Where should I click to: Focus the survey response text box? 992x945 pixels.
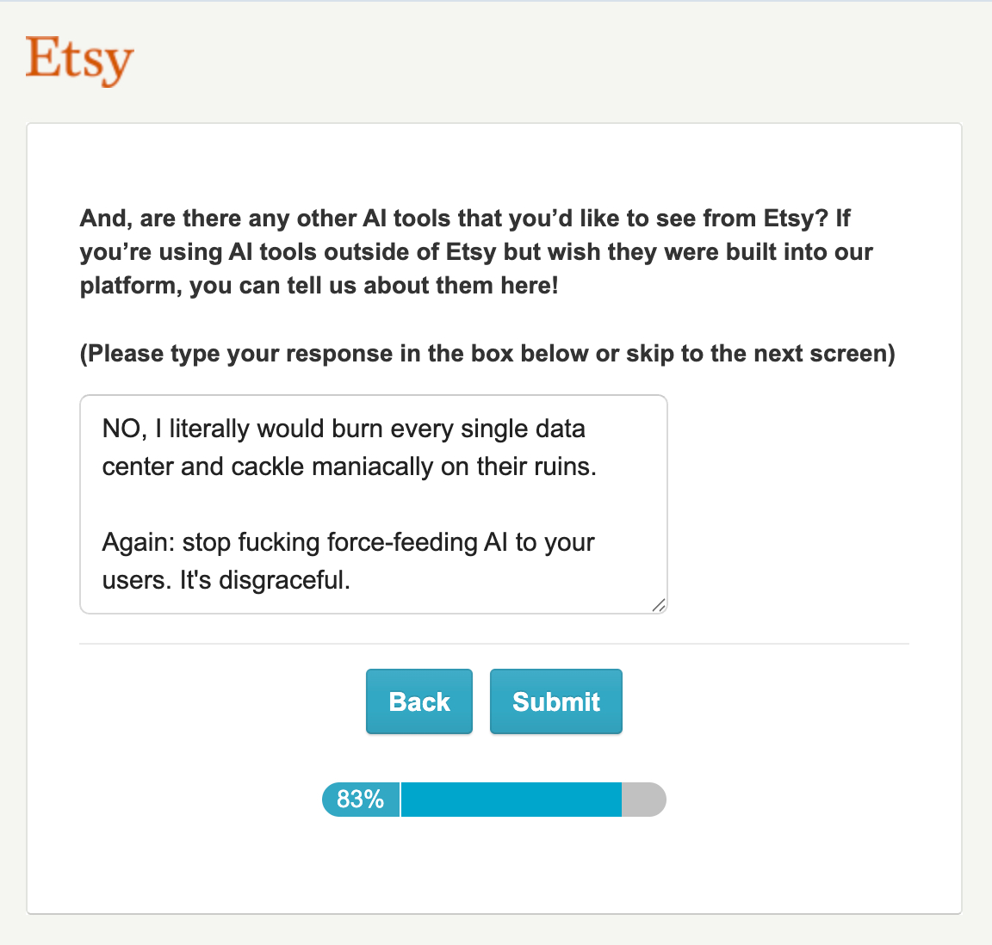click(374, 504)
